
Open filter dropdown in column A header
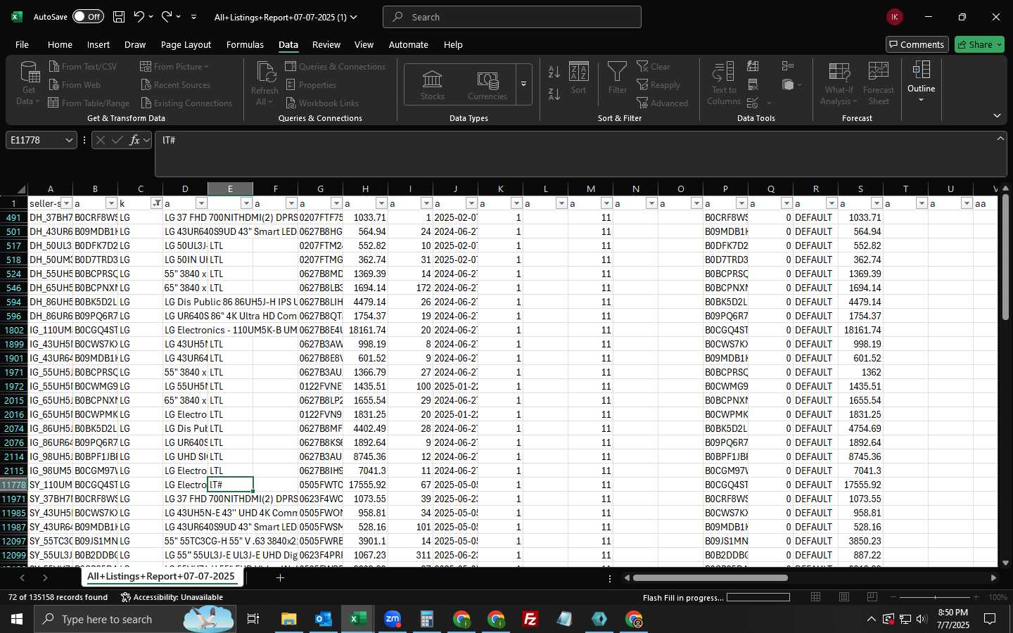pos(66,203)
